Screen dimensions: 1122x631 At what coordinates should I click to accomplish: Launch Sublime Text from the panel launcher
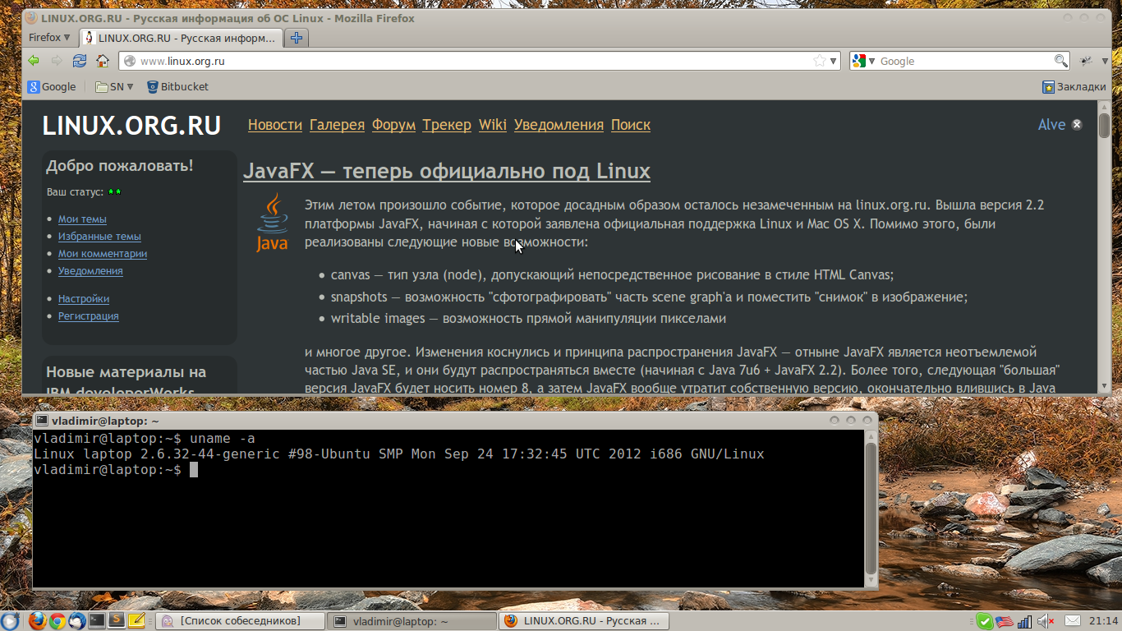click(x=117, y=620)
